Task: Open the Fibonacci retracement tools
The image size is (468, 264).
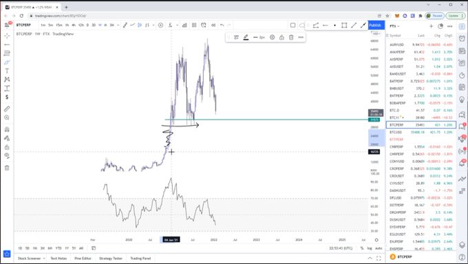Action: tap(7, 53)
